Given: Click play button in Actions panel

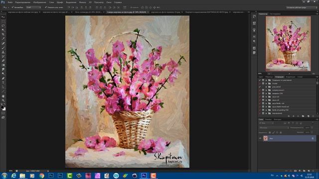Looking at the screenshot, I should coord(298,116).
